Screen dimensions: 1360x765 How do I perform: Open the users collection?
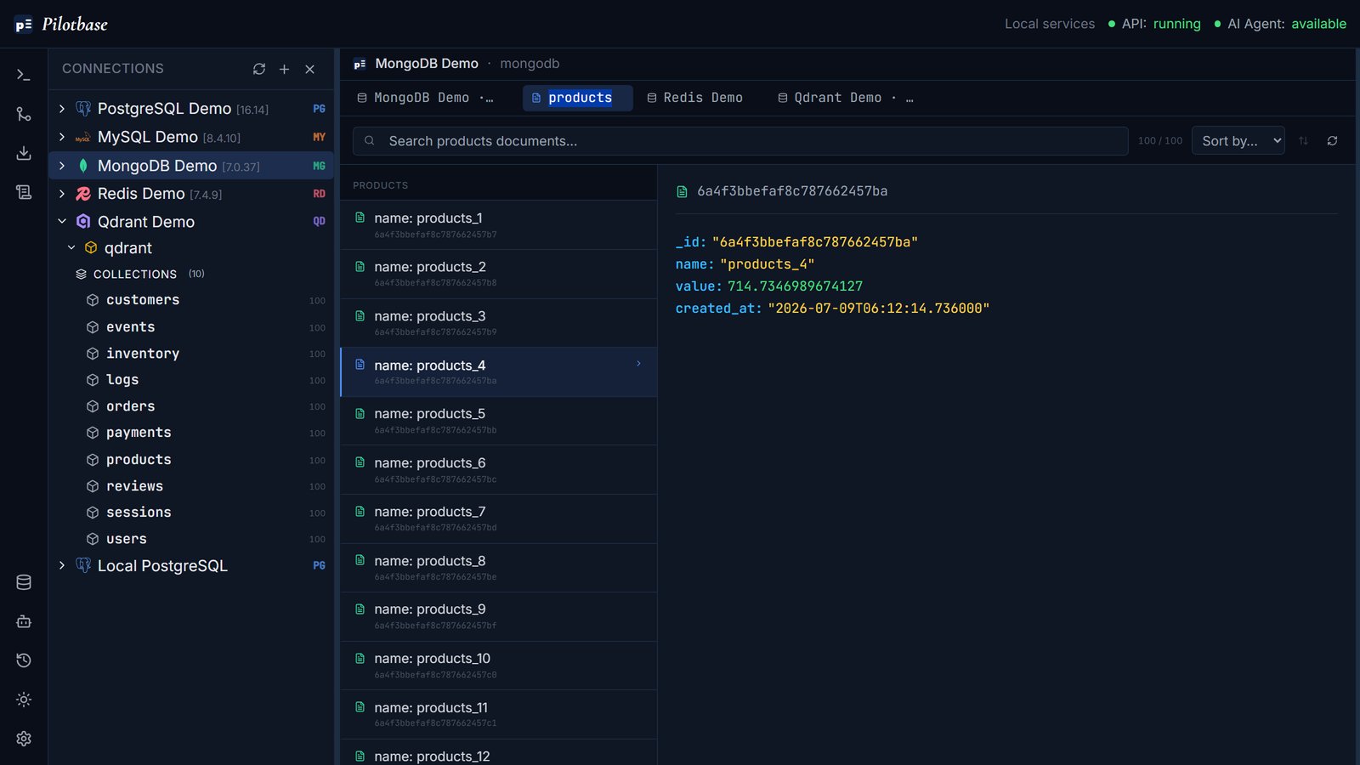coord(127,539)
